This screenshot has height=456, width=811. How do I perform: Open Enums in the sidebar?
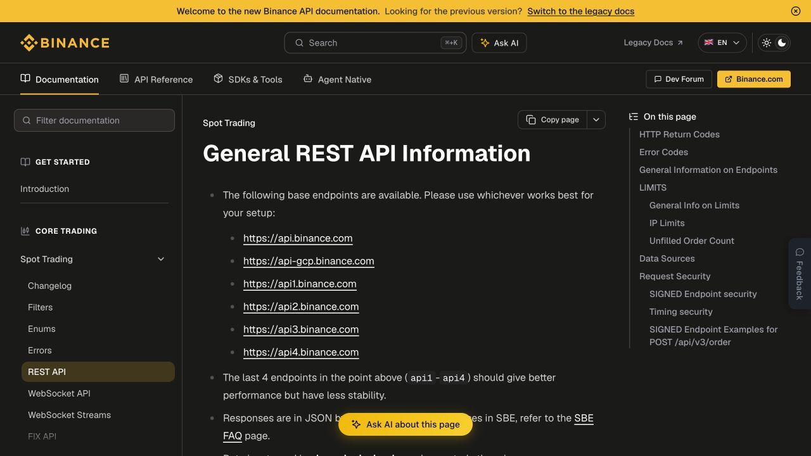click(42, 329)
